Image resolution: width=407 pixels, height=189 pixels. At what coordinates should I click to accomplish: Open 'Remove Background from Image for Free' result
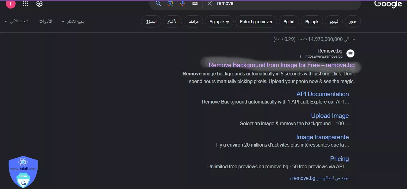(x=282, y=65)
